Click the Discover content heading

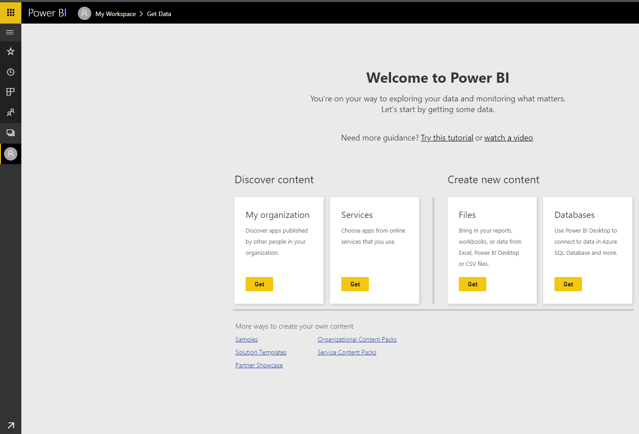[274, 180]
